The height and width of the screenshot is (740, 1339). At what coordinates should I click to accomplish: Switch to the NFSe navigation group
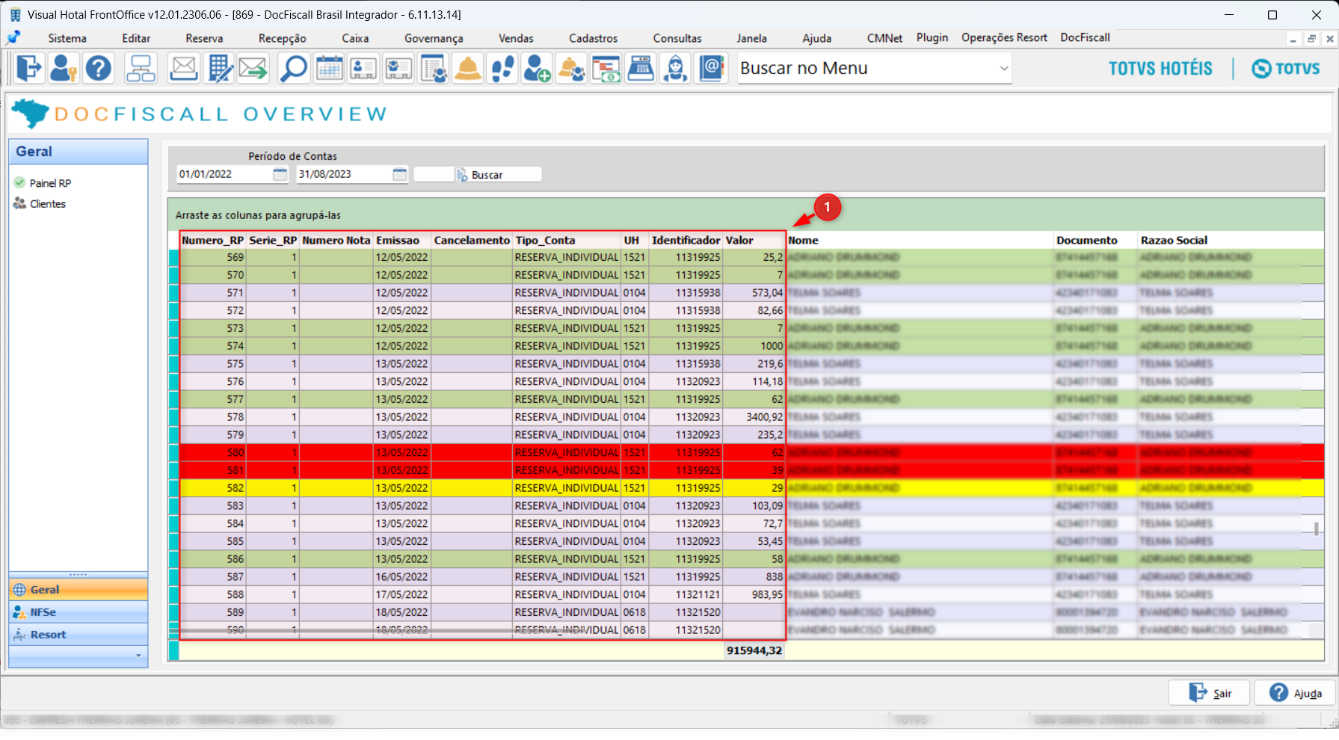pos(79,612)
